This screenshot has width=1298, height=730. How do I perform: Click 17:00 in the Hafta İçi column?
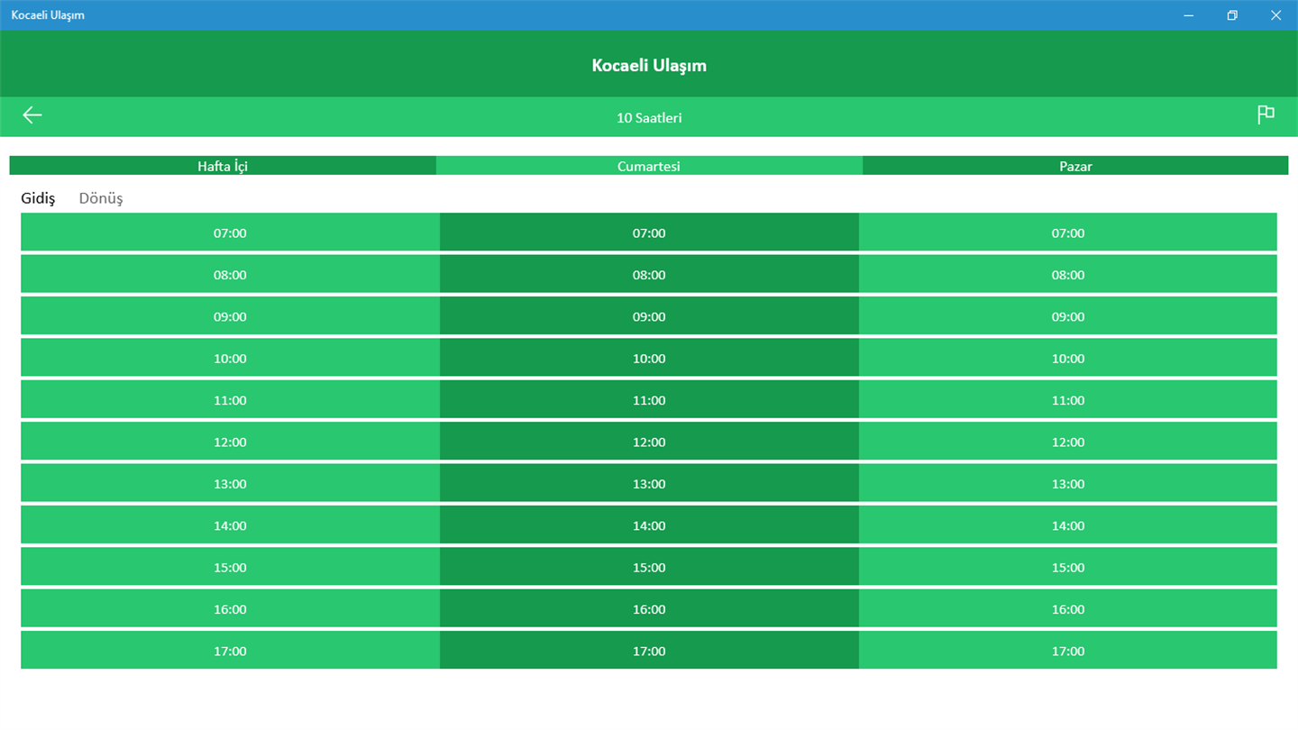[230, 651]
